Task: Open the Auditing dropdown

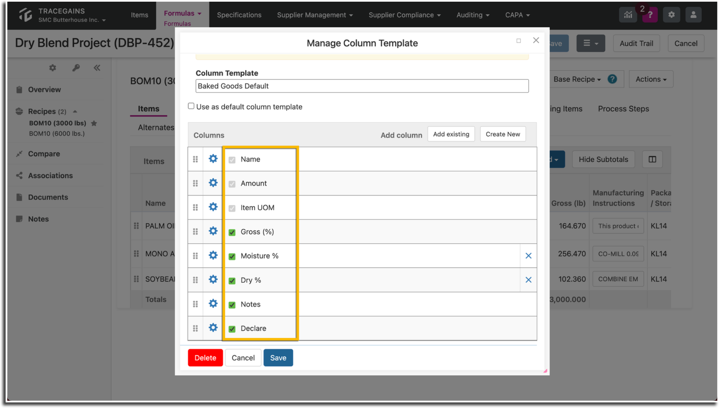Action: (473, 15)
